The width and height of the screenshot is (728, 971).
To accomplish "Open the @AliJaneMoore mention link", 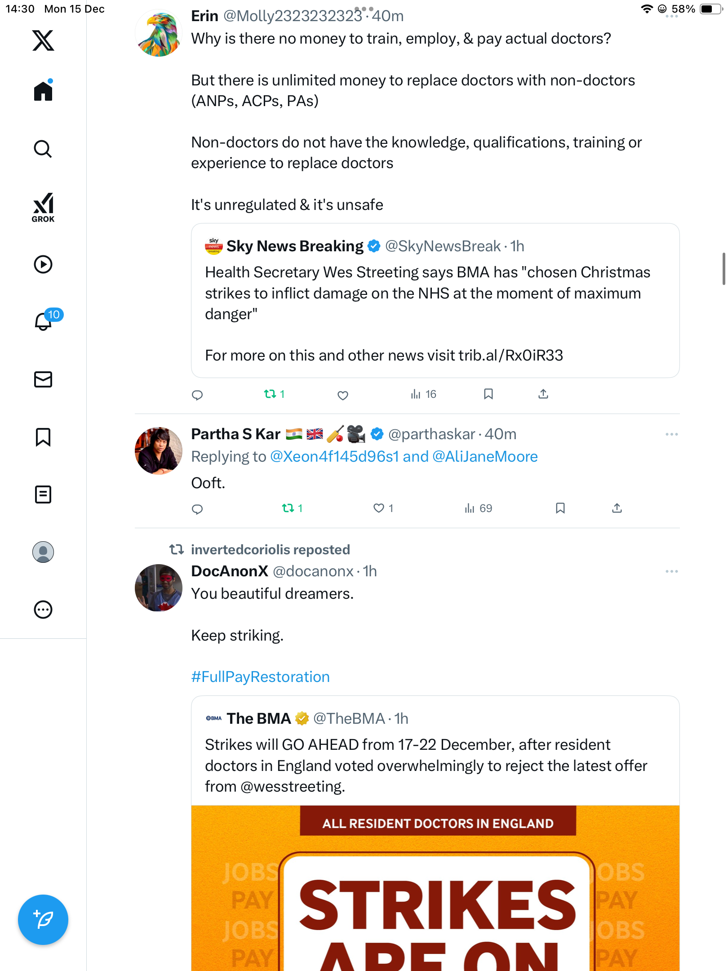I will click(x=485, y=457).
